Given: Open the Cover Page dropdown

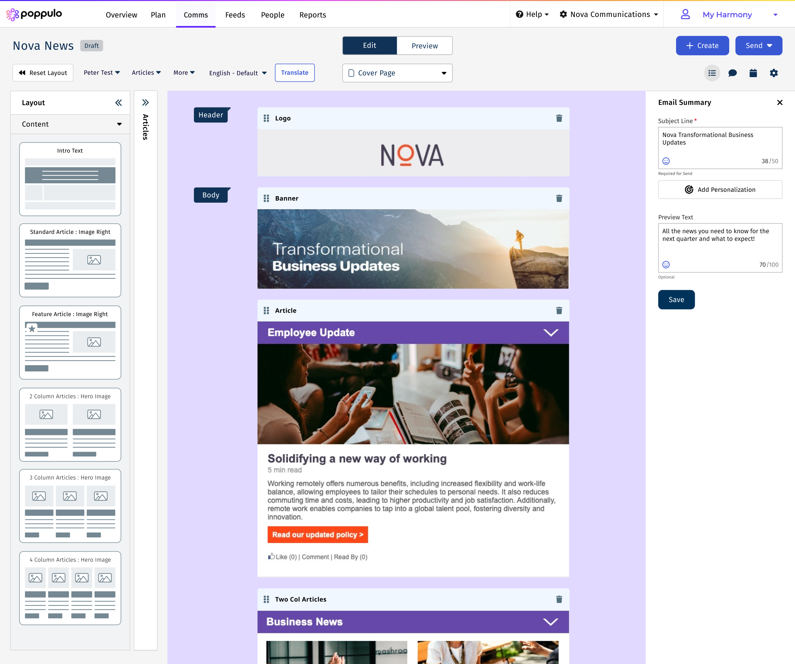Looking at the screenshot, I should click(x=397, y=73).
